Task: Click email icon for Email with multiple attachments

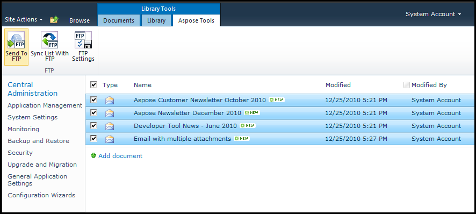Action: pyautogui.click(x=110, y=139)
